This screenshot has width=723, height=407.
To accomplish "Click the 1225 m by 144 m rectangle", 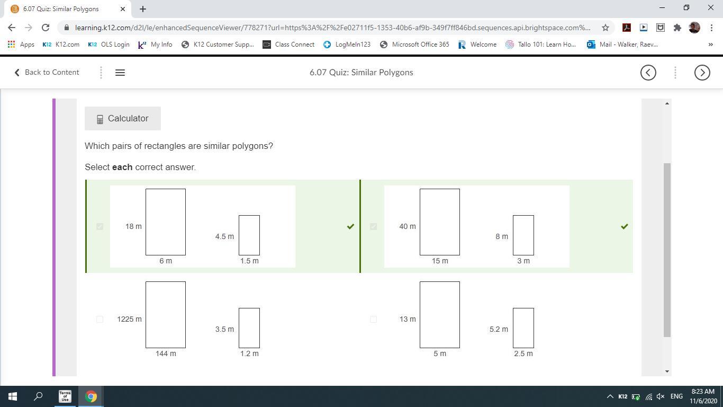I will [166, 315].
